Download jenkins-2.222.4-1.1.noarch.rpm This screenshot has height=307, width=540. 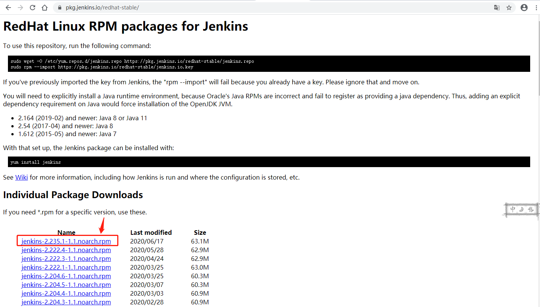(66, 250)
